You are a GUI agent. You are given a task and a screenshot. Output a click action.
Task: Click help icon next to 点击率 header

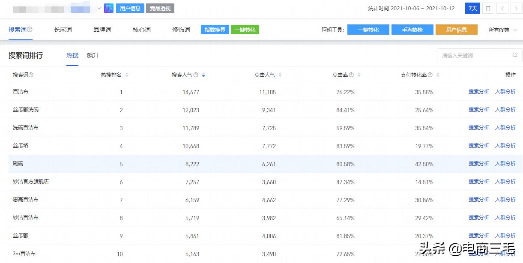point(351,75)
